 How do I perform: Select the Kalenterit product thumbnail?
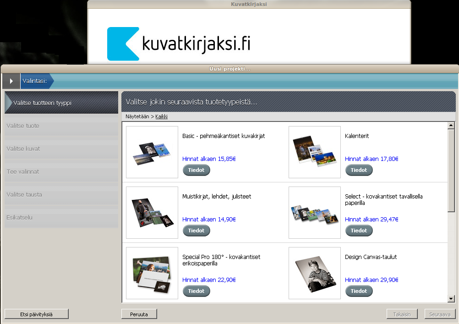315,152
